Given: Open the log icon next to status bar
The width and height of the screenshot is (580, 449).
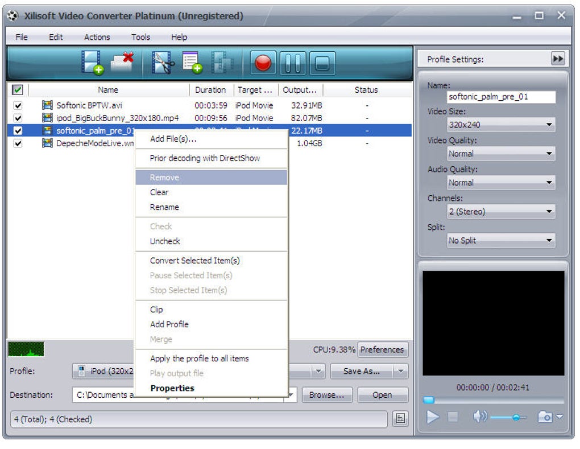Looking at the screenshot, I should pos(400,419).
